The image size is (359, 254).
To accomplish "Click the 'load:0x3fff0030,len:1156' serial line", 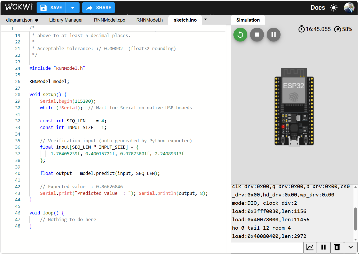I will click(269, 211).
